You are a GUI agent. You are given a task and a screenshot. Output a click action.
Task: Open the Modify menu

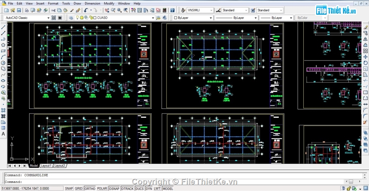[109, 3]
